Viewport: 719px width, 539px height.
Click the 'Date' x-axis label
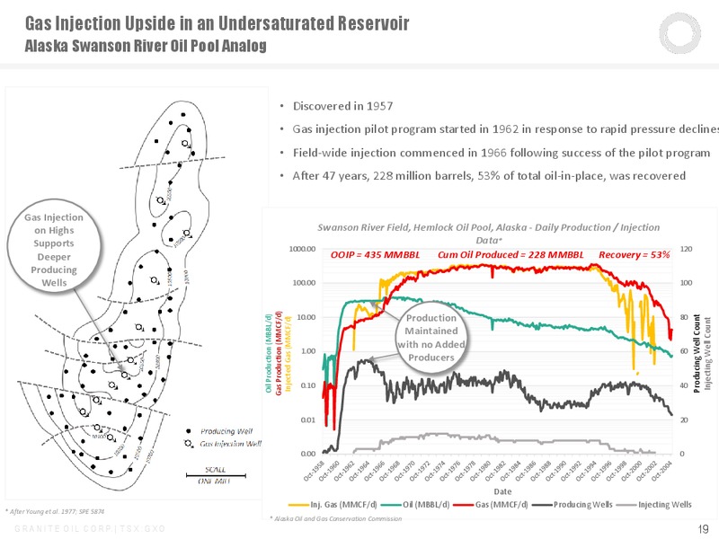point(502,491)
